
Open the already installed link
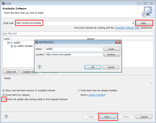pos(96,95)
